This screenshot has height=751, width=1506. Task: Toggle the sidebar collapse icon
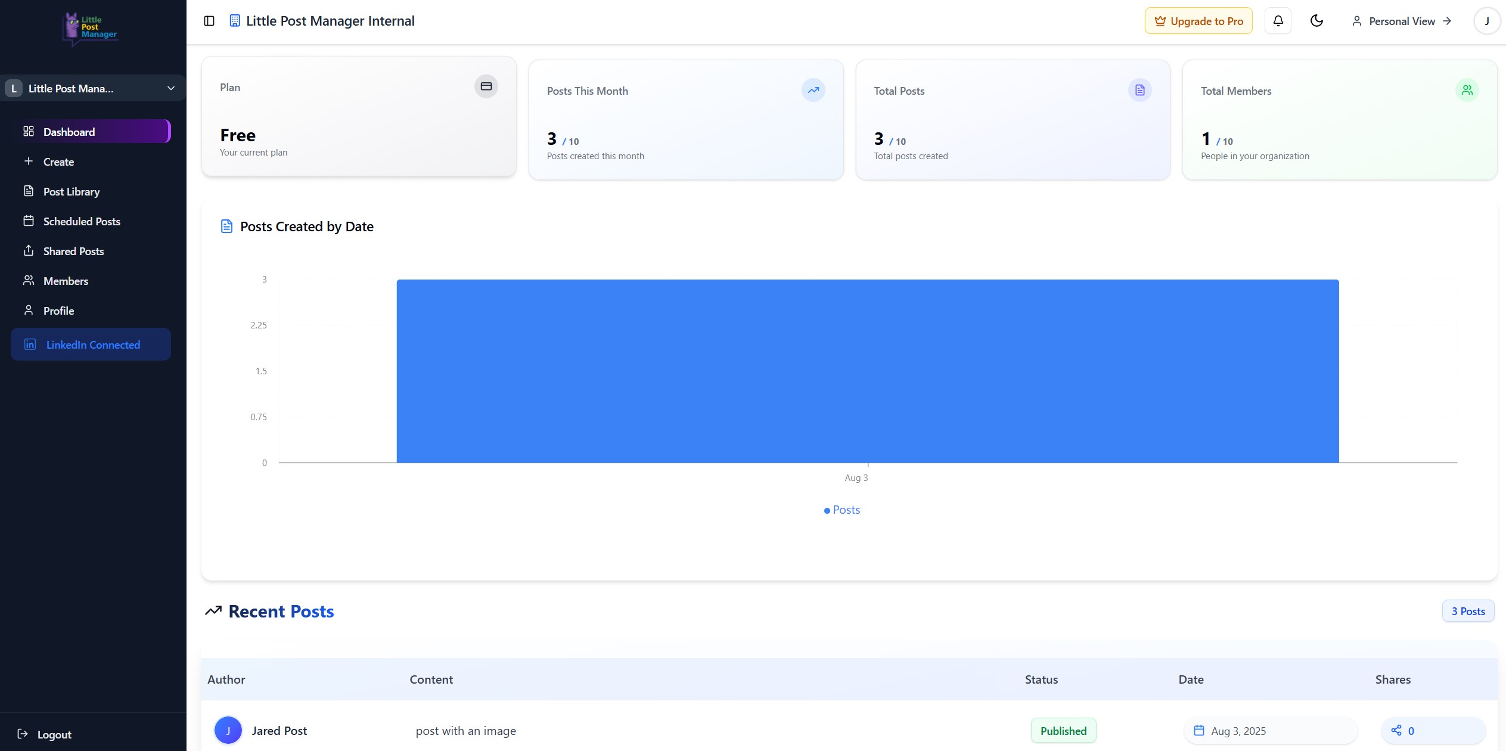pyautogui.click(x=209, y=21)
